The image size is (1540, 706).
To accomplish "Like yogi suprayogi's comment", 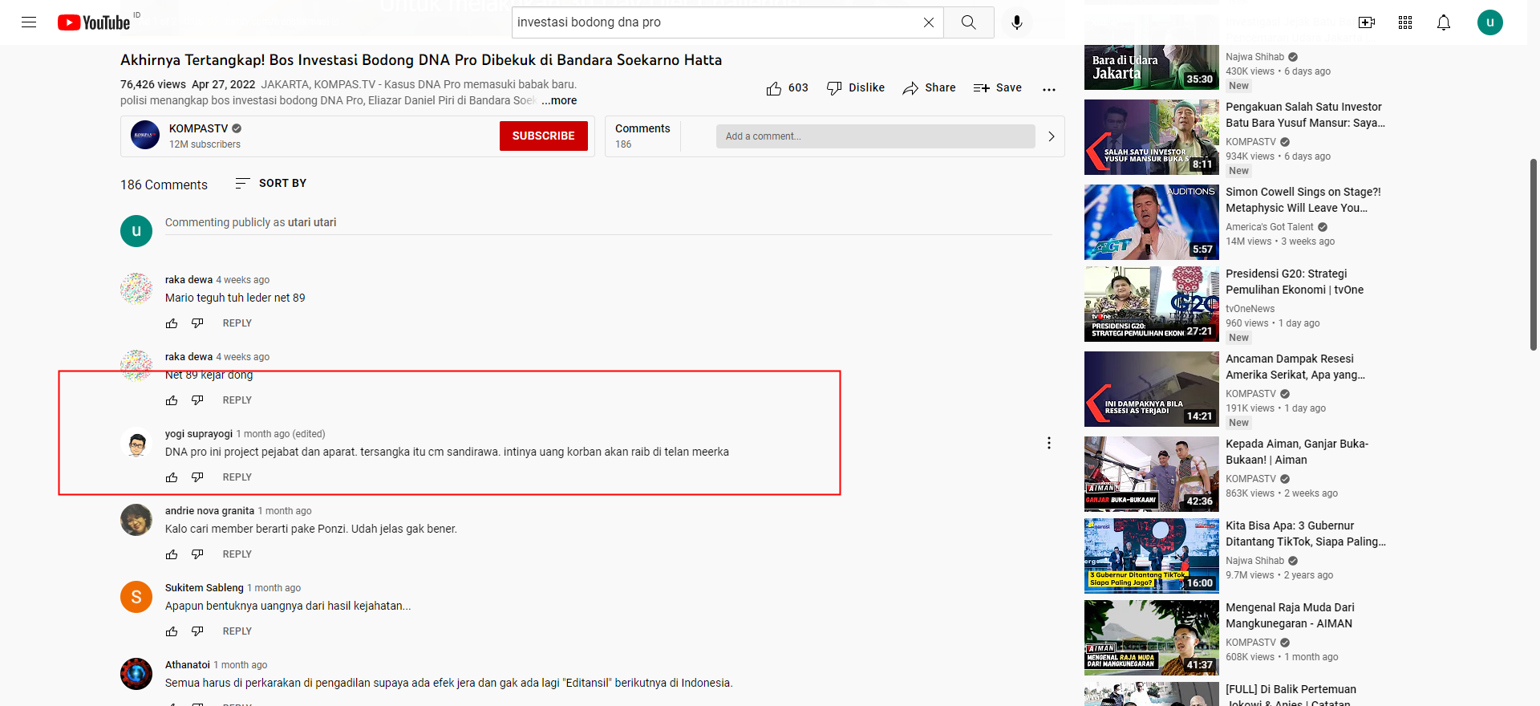I will click(x=172, y=477).
